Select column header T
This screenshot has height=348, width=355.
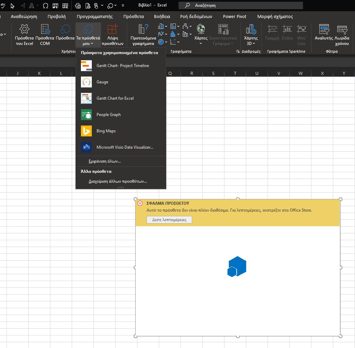tap(235, 73)
